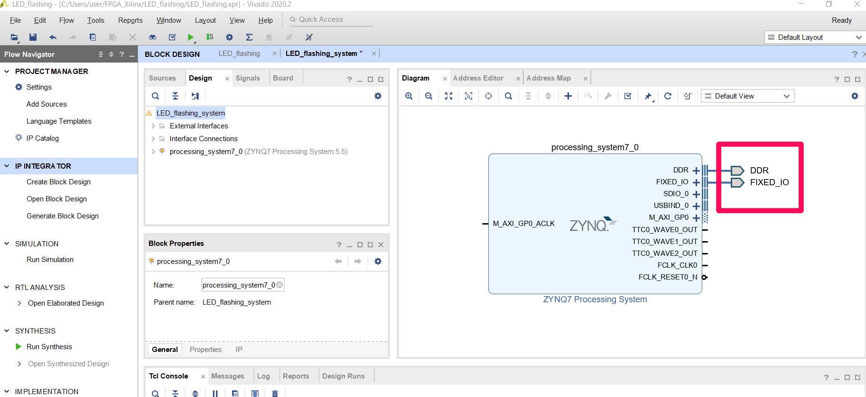Switch to the Signals tab
The height and width of the screenshot is (397, 866).
[248, 78]
